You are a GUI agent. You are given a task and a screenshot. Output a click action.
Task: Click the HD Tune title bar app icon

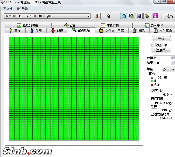coord(3,2)
